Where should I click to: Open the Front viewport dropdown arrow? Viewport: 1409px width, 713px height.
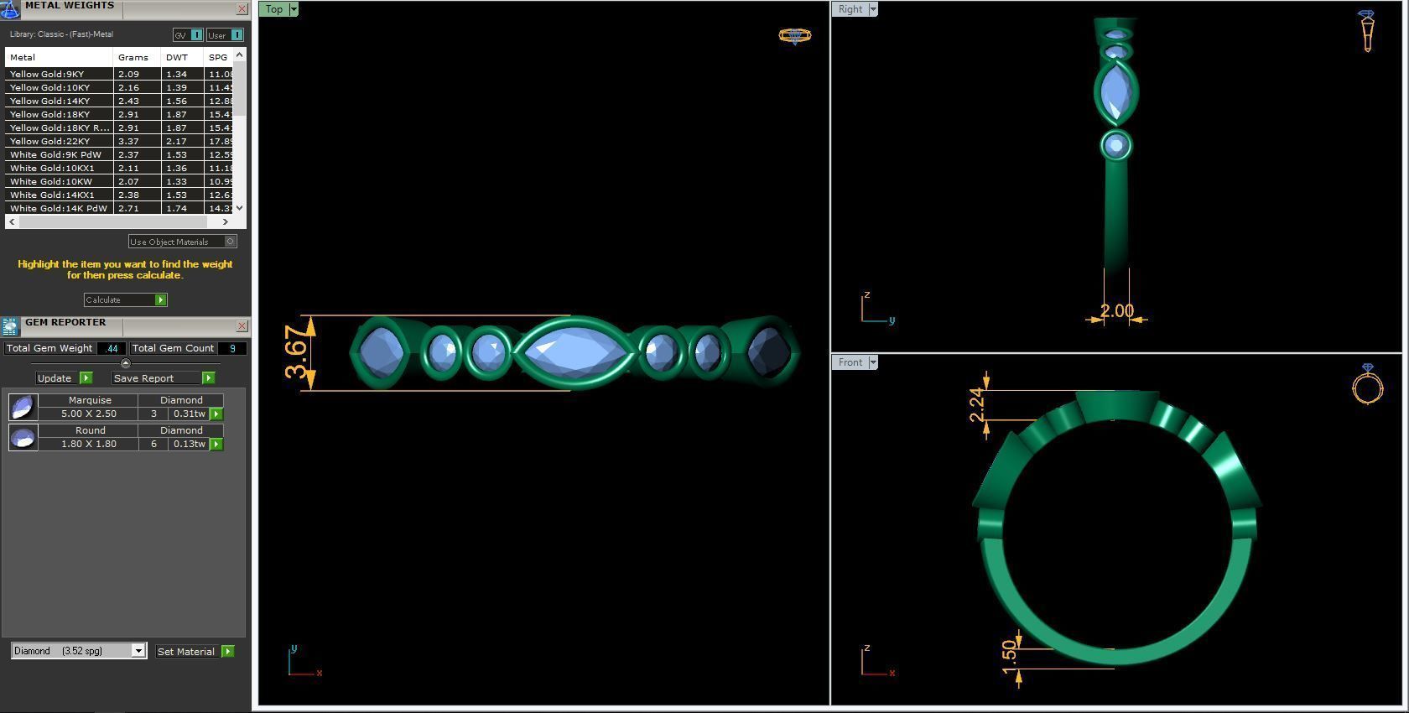873,362
